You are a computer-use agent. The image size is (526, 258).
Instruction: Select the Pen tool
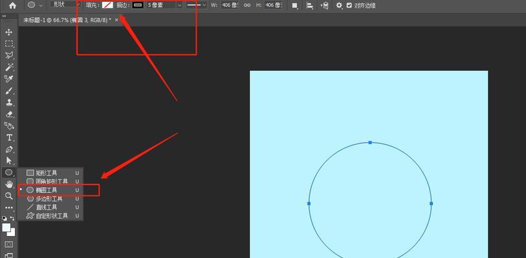click(9, 149)
